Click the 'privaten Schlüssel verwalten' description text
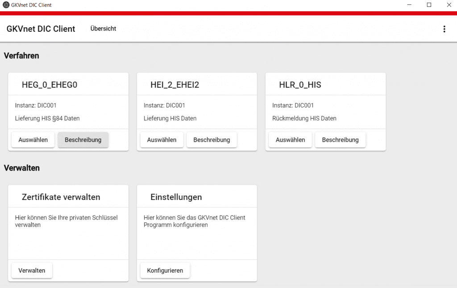The width and height of the screenshot is (457, 288). [66, 221]
